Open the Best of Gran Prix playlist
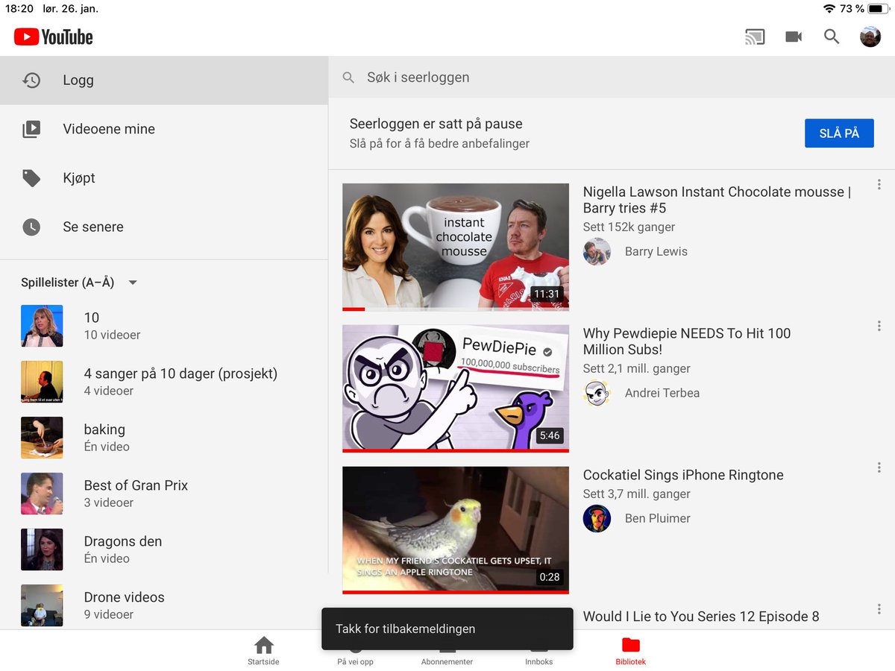 click(x=164, y=494)
